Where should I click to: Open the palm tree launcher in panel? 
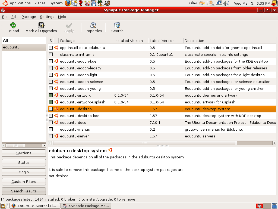[100, 3]
